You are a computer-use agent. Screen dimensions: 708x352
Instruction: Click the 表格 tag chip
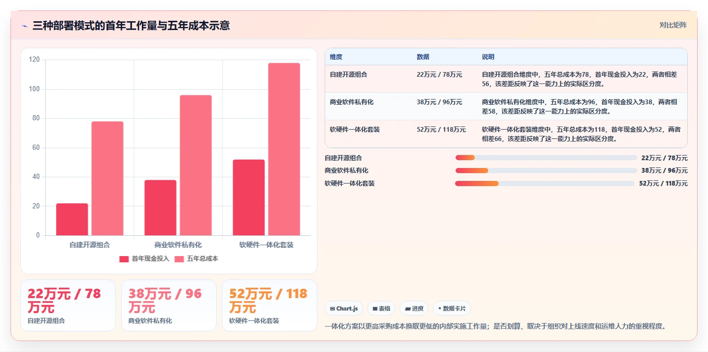pyautogui.click(x=381, y=308)
